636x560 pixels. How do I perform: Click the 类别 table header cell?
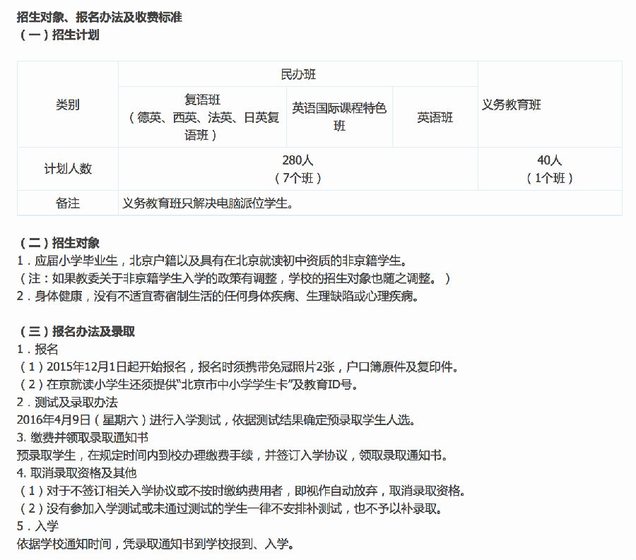pyautogui.click(x=68, y=105)
